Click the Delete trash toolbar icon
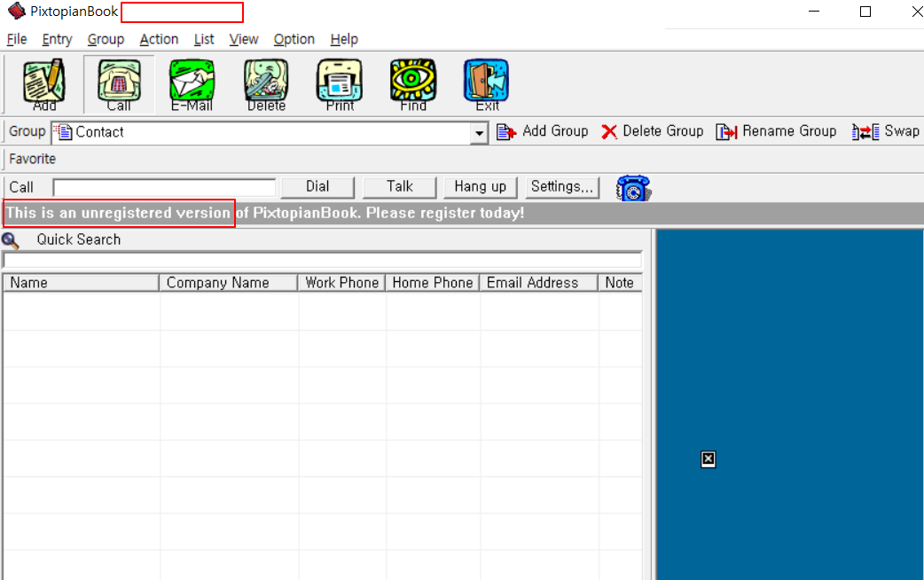The width and height of the screenshot is (924, 580). click(x=266, y=84)
